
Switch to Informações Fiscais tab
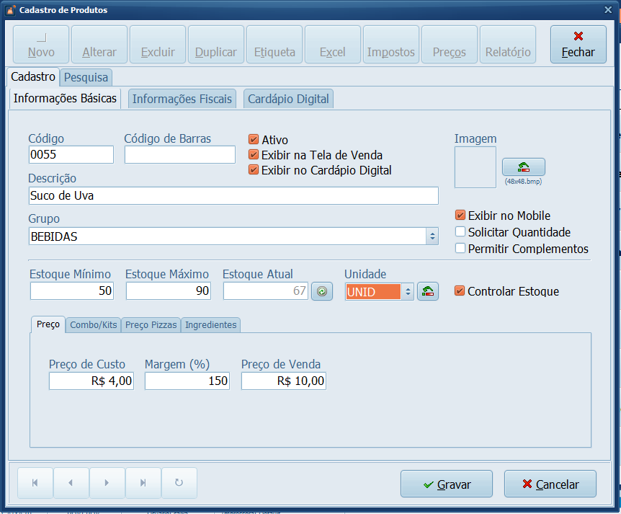(x=182, y=99)
